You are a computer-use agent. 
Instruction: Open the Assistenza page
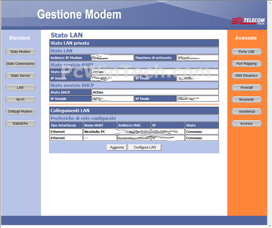coord(246,111)
